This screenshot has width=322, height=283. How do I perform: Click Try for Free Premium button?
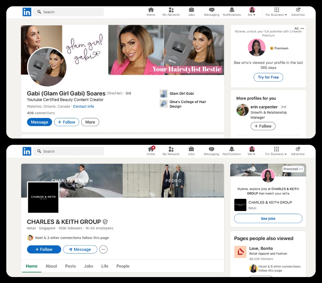[x=268, y=77]
